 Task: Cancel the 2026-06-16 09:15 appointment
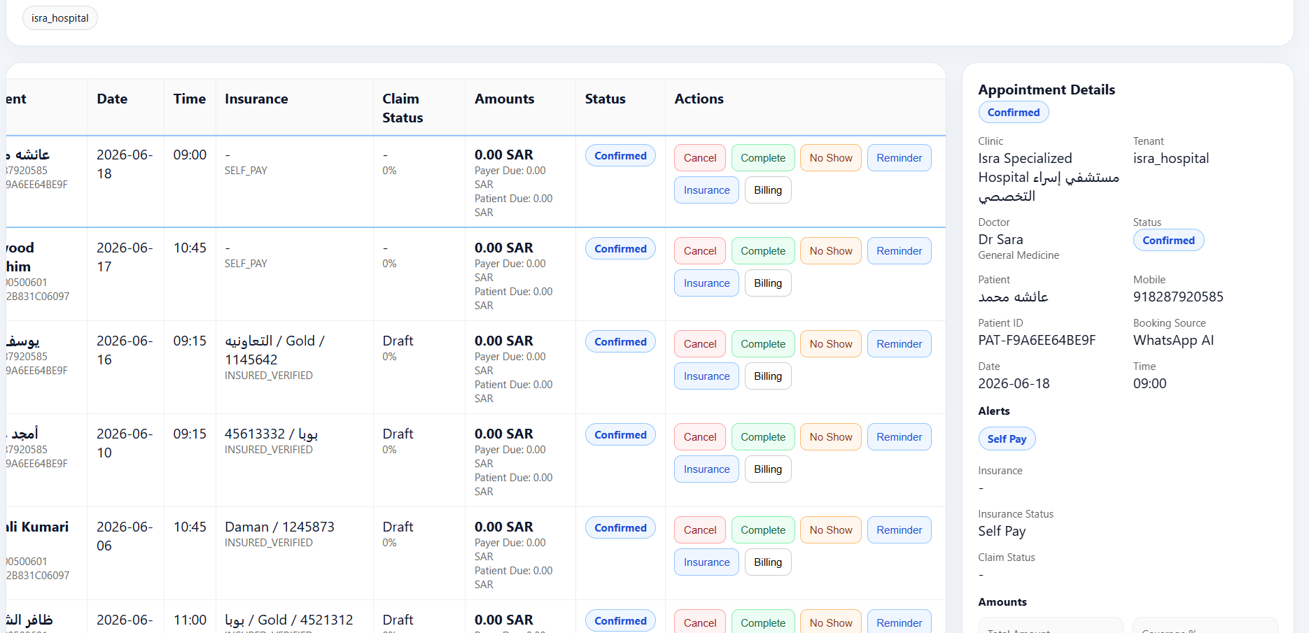click(x=700, y=344)
